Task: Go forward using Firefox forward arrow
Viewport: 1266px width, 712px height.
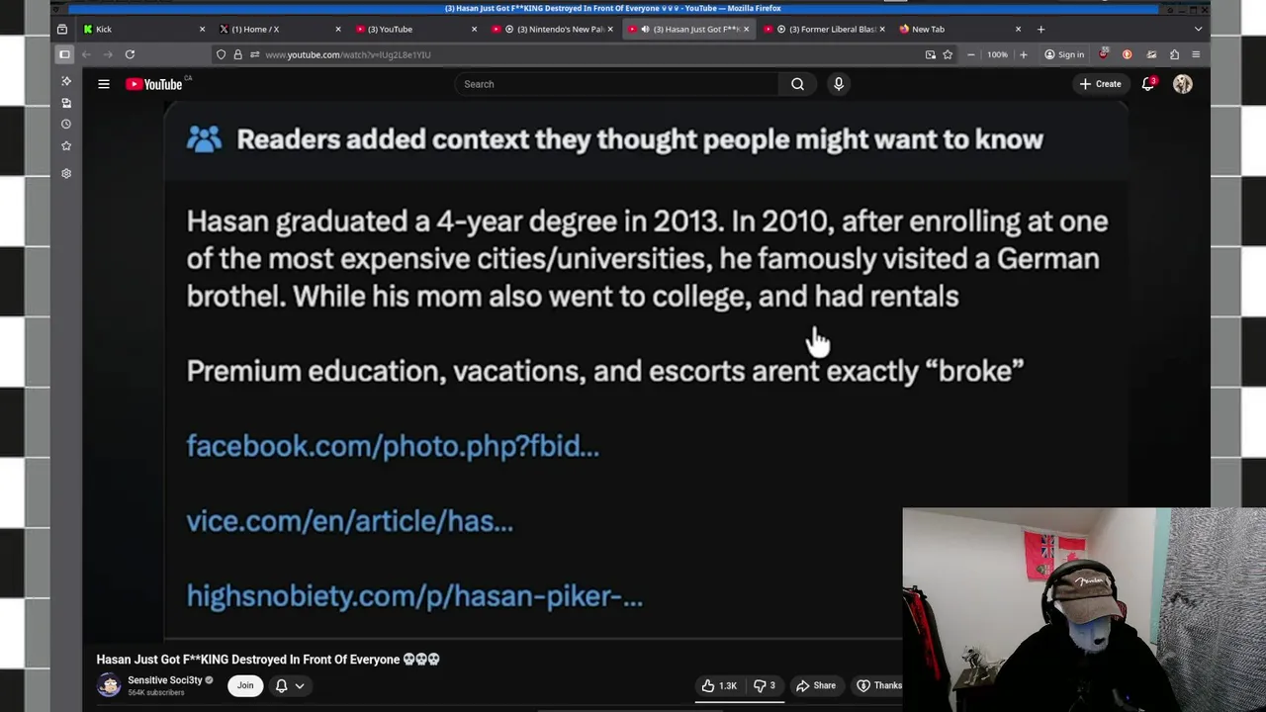Action: pos(108,54)
